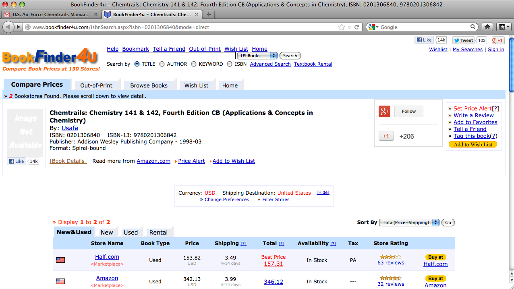
Task: Show the New&Used listings tab
Action: [74, 232]
